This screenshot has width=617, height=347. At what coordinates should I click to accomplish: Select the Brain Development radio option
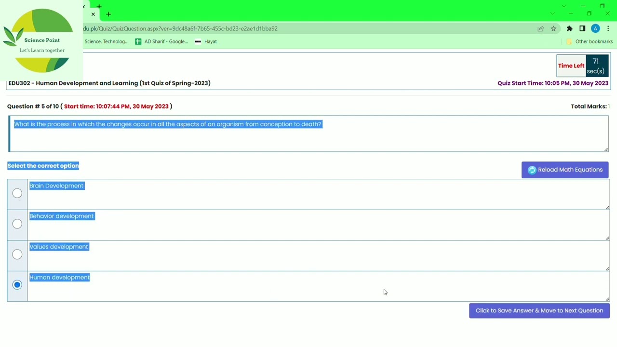[17, 193]
